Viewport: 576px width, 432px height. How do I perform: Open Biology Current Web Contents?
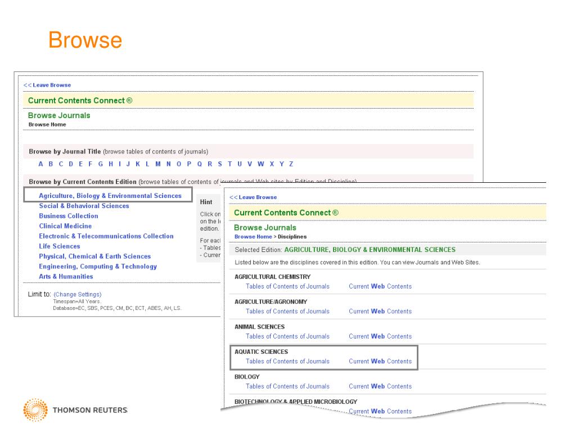pyautogui.click(x=380, y=386)
